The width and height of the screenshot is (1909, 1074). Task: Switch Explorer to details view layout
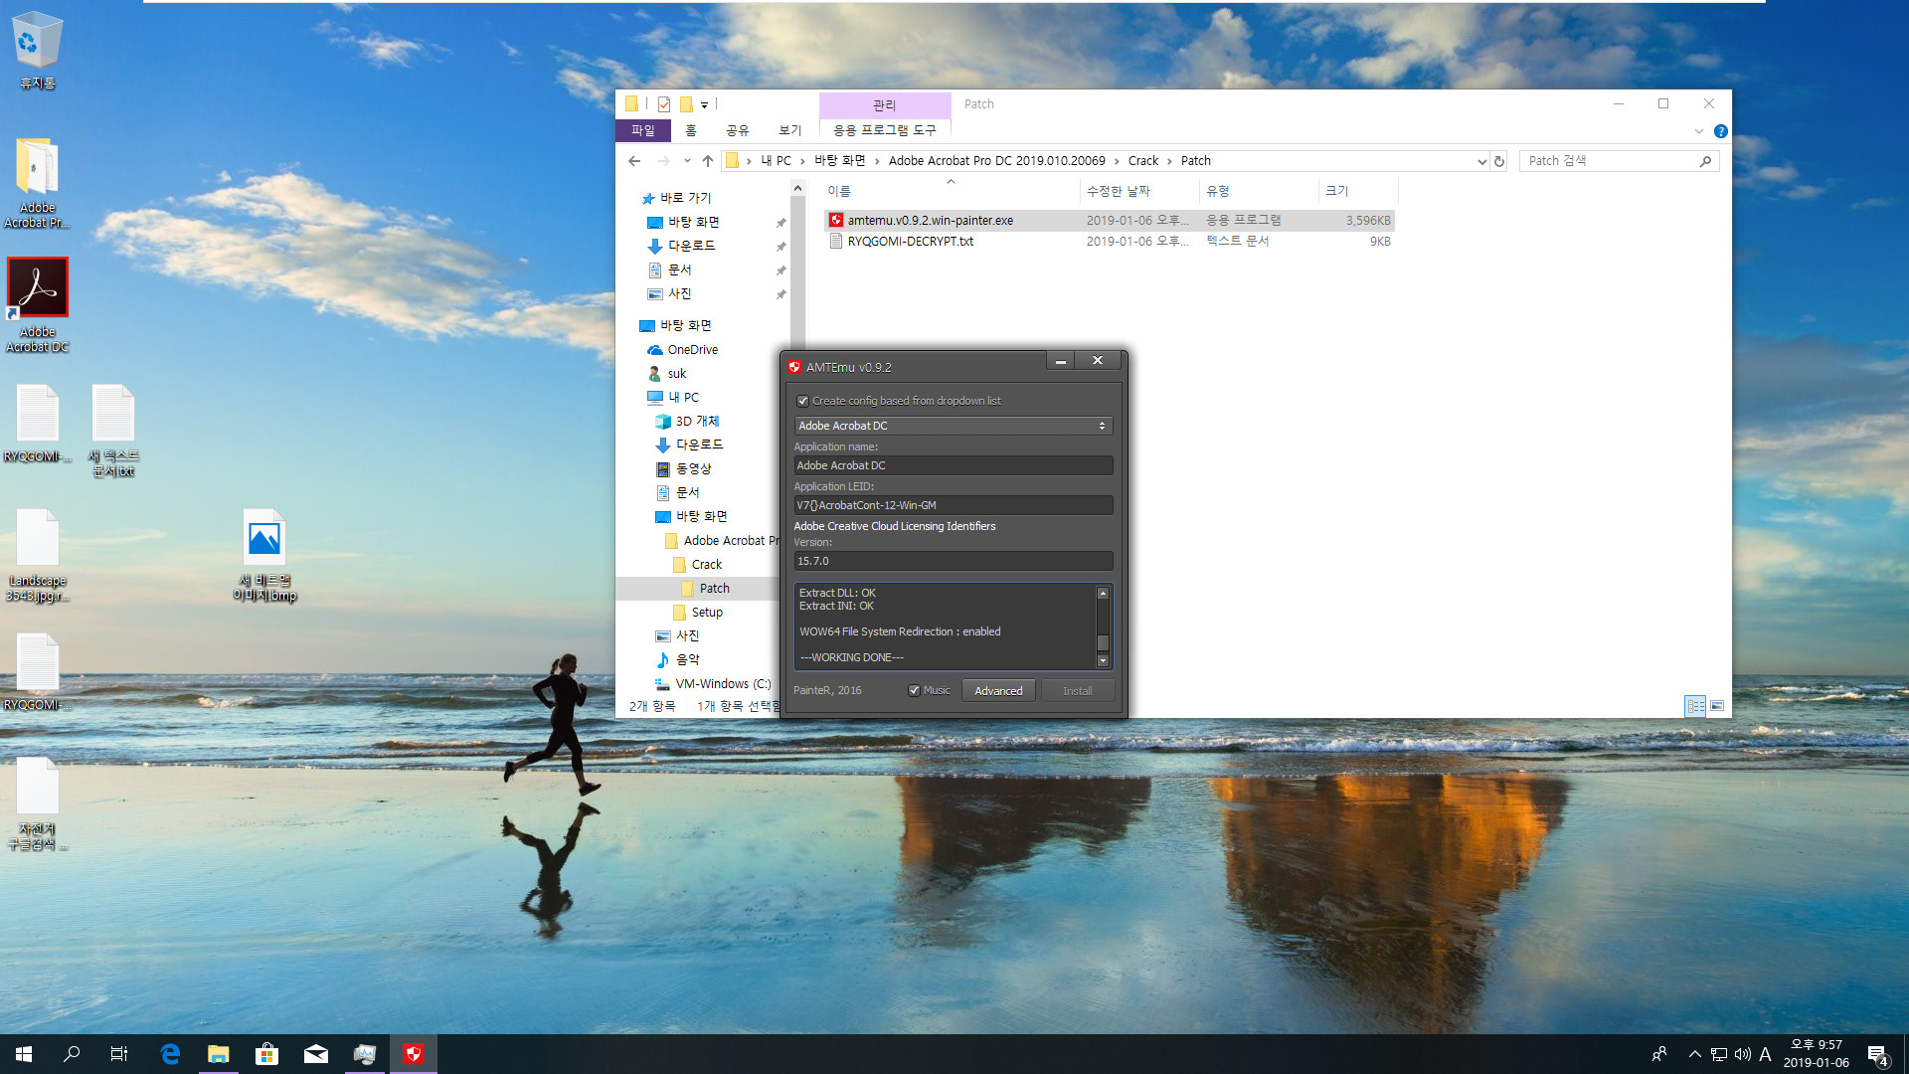pos(1695,706)
